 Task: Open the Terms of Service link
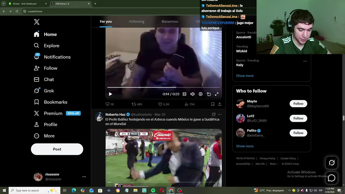pyautogui.click(x=245, y=158)
